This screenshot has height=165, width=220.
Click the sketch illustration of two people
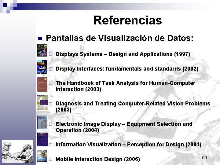[x=18, y=152]
